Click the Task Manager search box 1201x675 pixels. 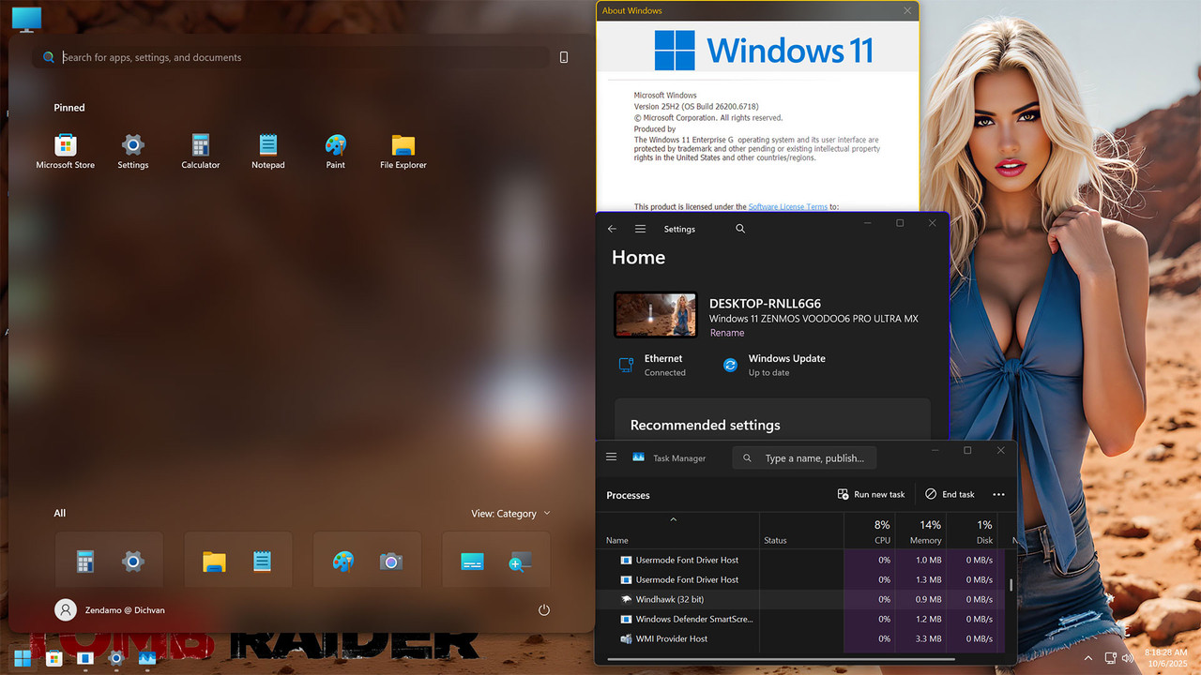tap(805, 457)
